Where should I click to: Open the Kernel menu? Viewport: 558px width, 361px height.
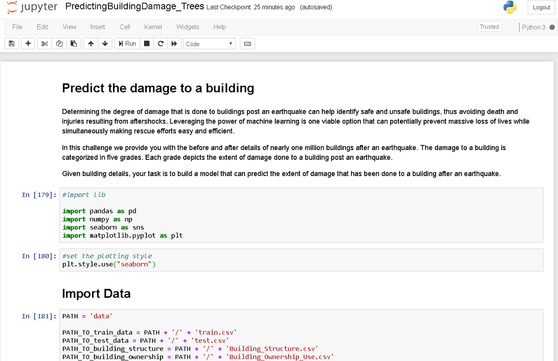pyautogui.click(x=153, y=27)
